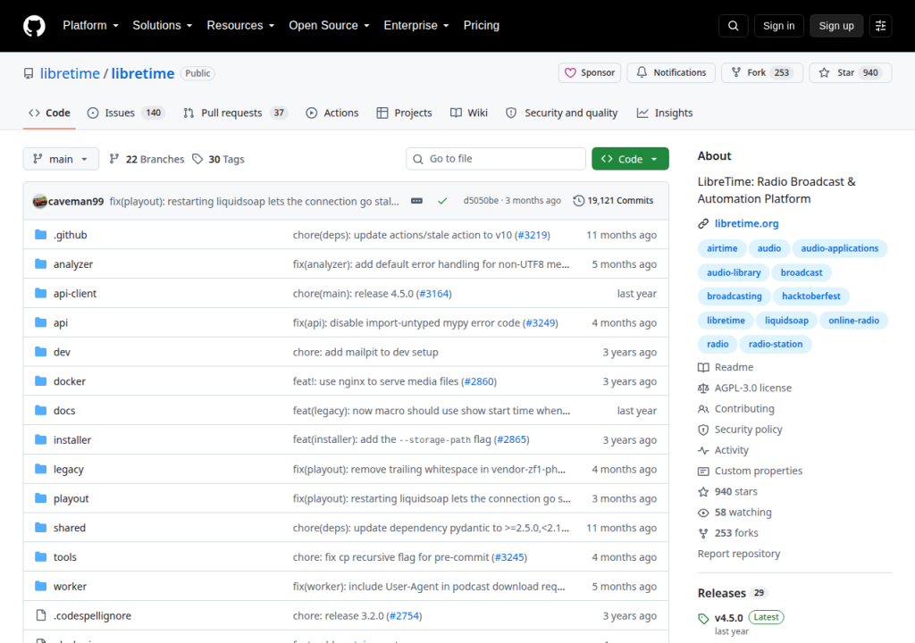The height and width of the screenshot is (643, 915).
Task: Star the libretime repository
Action: point(851,72)
